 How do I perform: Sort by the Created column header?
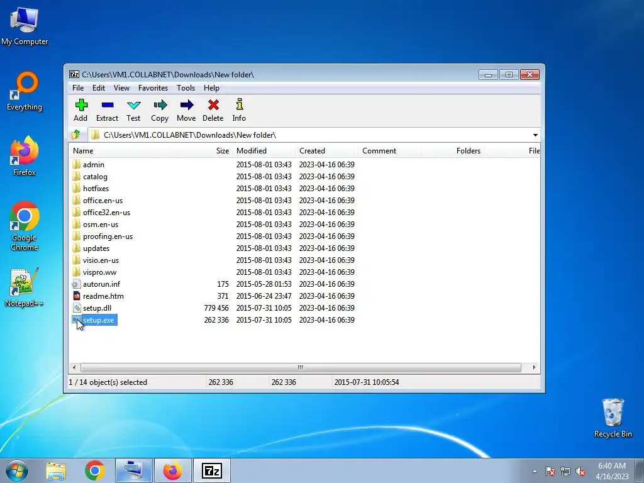326,151
